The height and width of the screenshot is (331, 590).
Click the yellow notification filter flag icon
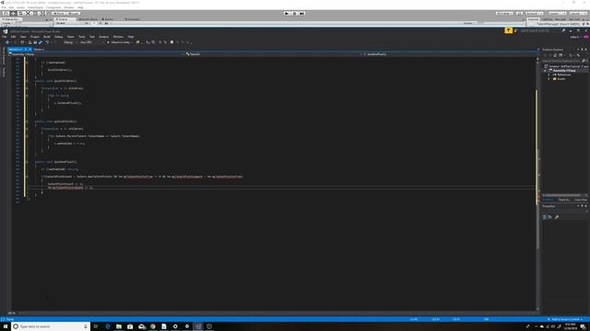(508, 30)
